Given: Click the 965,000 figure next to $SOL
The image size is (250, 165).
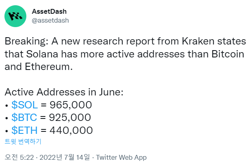Looking at the screenshot, I should coord(71,105).
